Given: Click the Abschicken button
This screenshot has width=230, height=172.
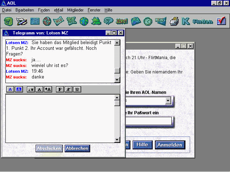Looking at the screenshot, I should (x=49, y=148).
